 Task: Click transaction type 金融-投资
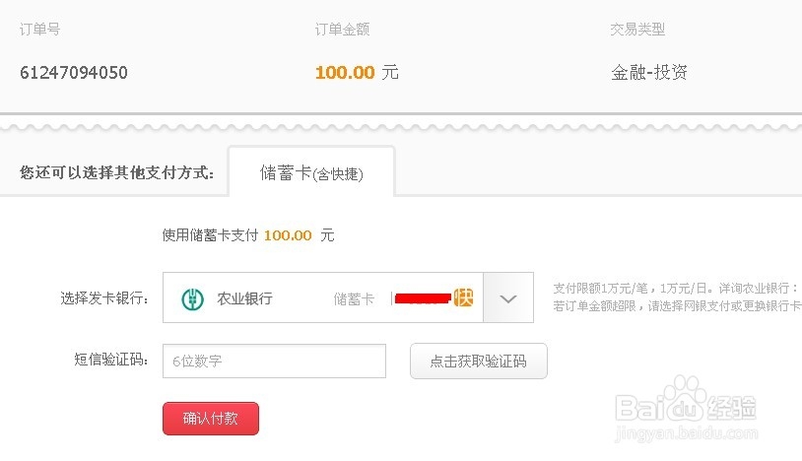(x=649, y=72)
